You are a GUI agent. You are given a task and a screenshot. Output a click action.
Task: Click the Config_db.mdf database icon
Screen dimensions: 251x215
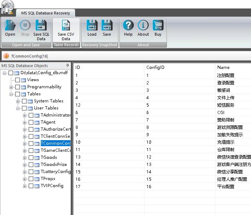pos(17,73)
